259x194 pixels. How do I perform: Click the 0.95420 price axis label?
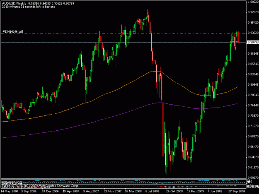coord(253,23)
